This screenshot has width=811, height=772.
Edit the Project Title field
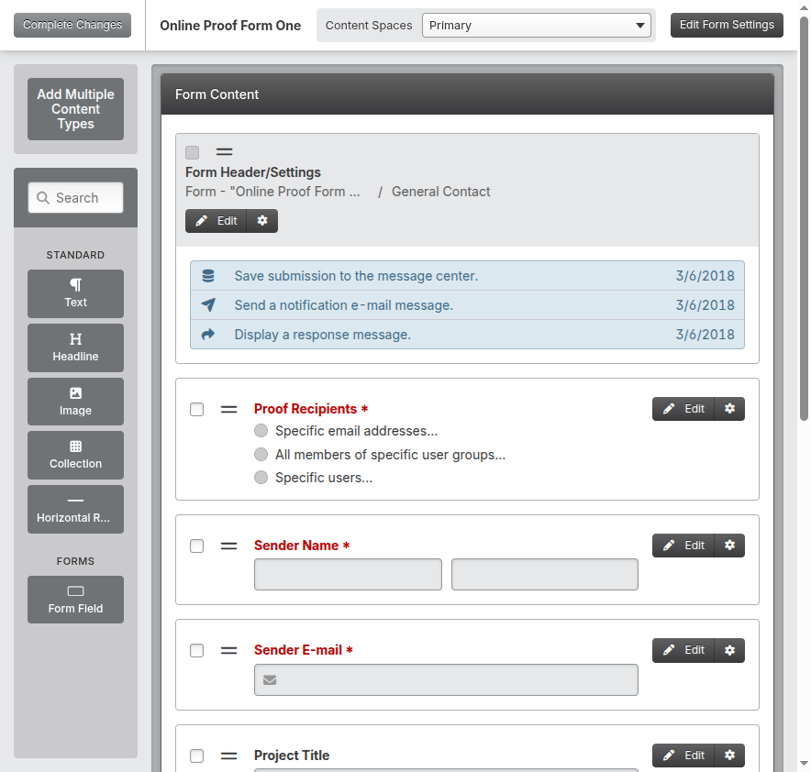(683, 755)
